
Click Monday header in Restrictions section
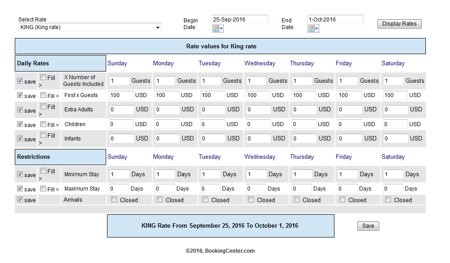click(x=163, y=157)
